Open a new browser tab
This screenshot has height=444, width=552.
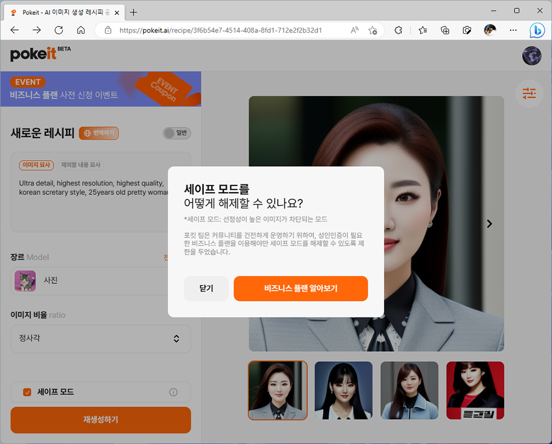click(x=134, y=13)
